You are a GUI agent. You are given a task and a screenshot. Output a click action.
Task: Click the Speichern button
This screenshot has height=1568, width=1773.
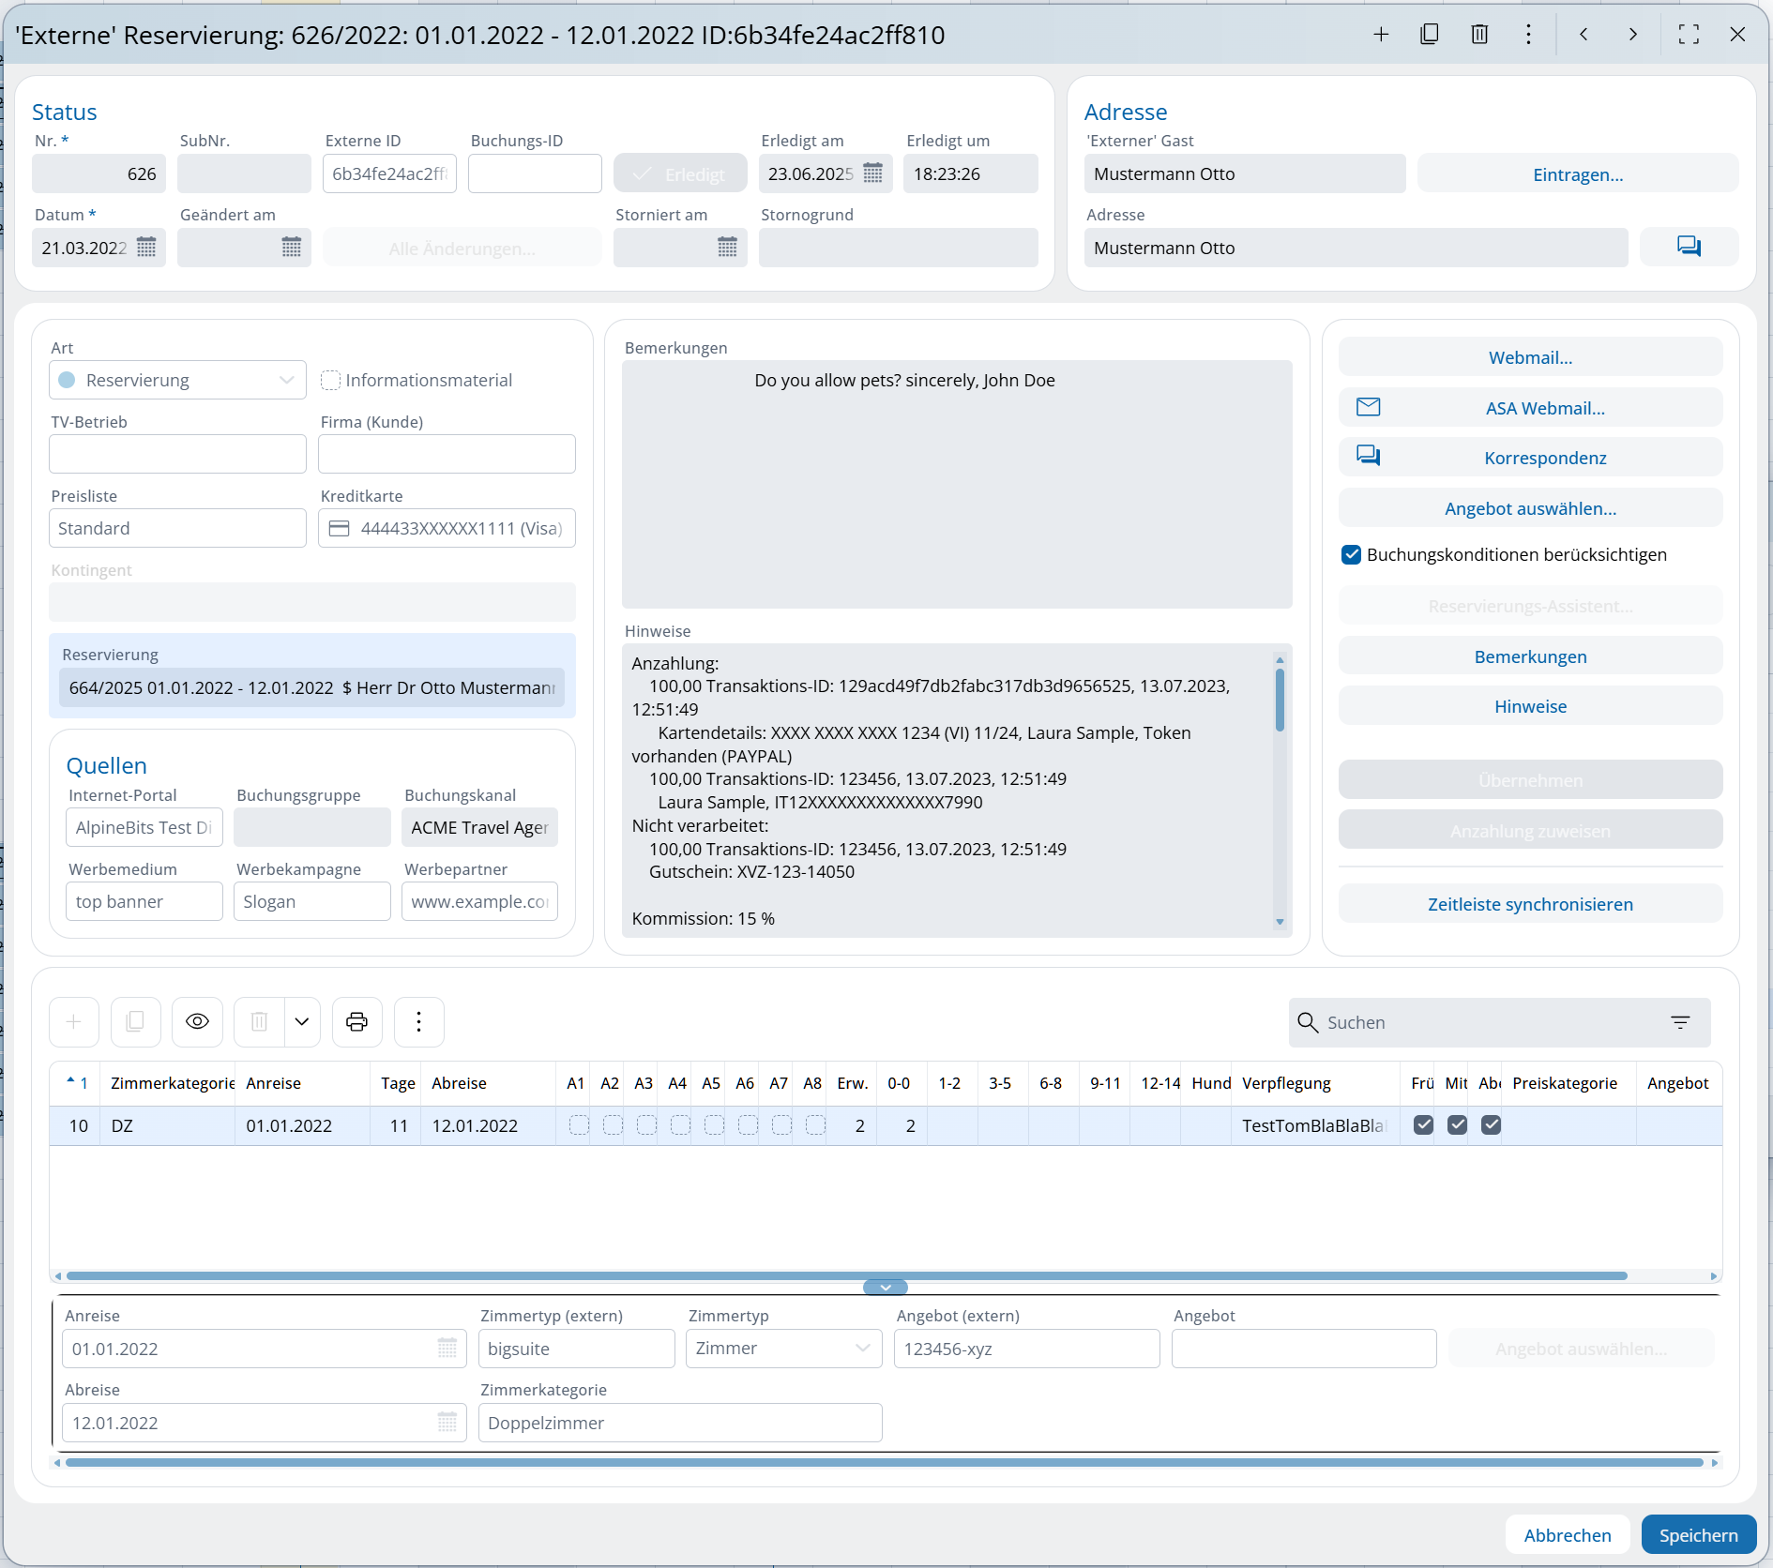pyautogui.click(x=1698, y=1535)
